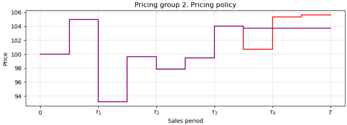This screenshot has height=125, width=347.
Task: Click the "Sales period" x-axis label
Action: pyautogui.click(x=185, y=121)
